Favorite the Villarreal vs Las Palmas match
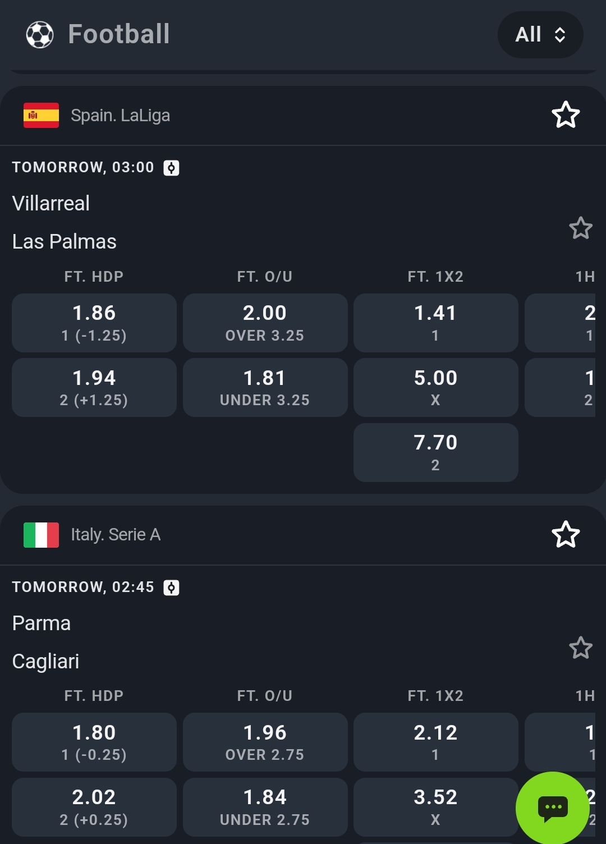Image resolution: width=606 pixels, height=844 pixels. 581,228
